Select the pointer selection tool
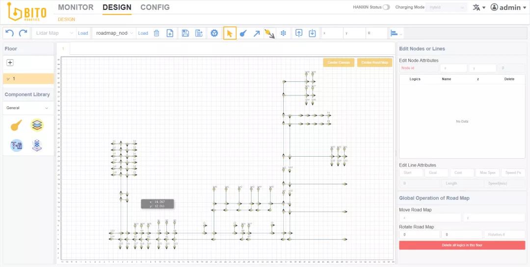Viewport: 530px width, 267px height. [x=229, y=33]
